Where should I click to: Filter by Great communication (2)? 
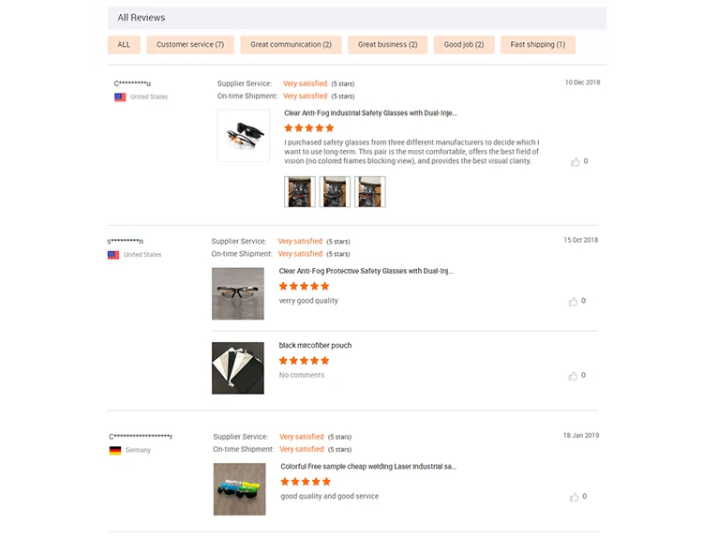291,45
